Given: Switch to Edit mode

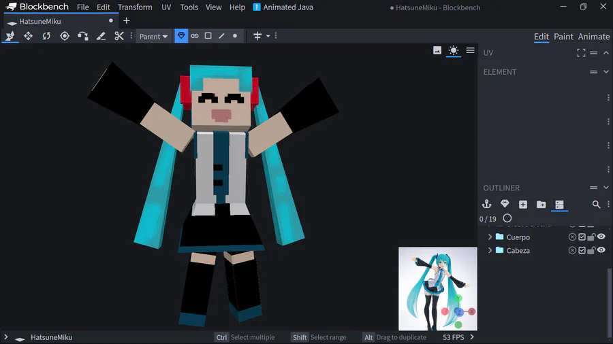Looking at the screenshot, I should [541, 37].
